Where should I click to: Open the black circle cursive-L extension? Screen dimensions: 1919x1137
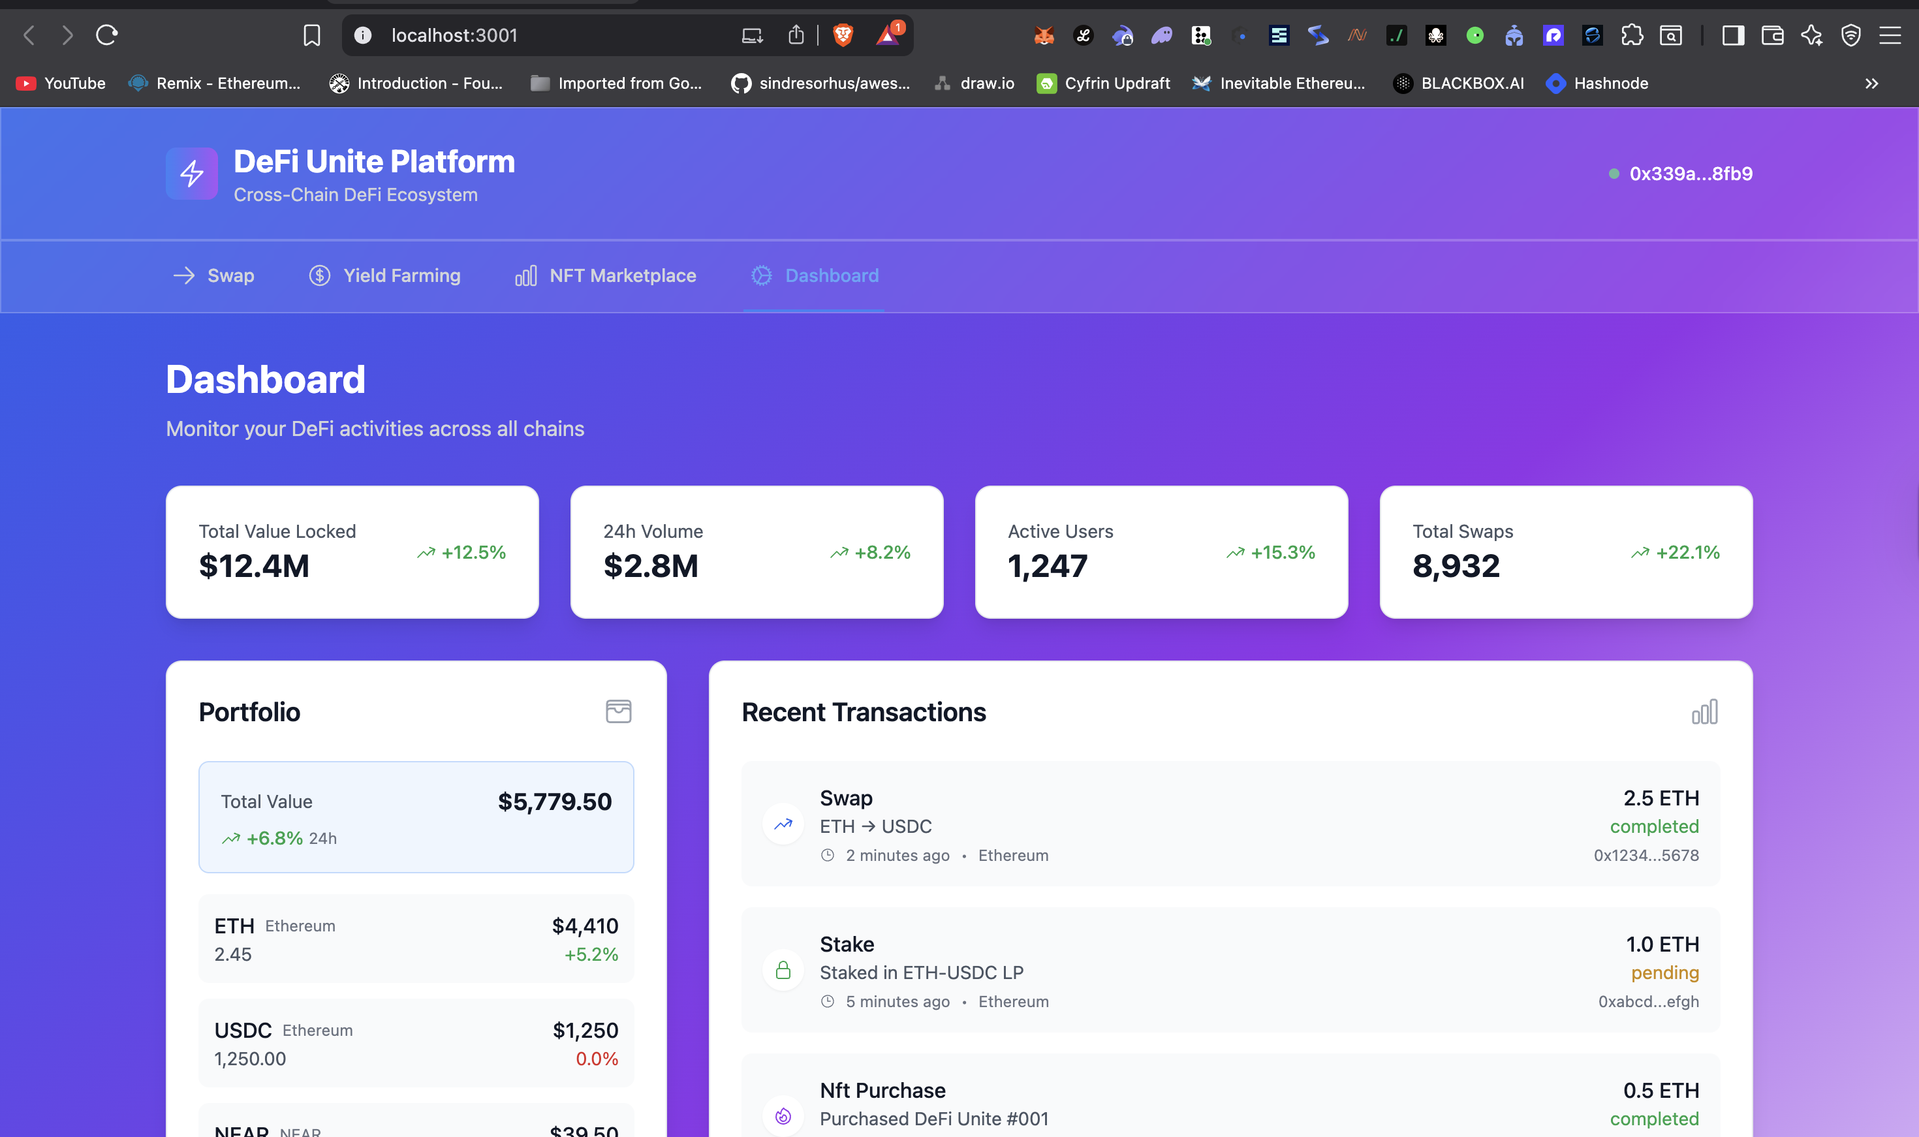tap(1084, 35)
